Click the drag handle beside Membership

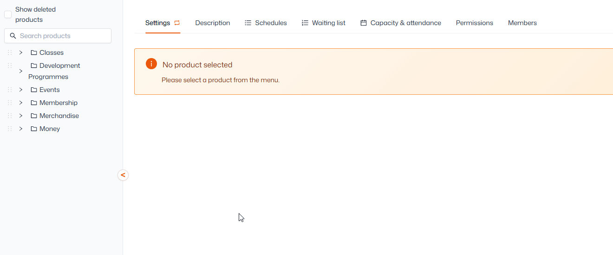coord(10,103)
